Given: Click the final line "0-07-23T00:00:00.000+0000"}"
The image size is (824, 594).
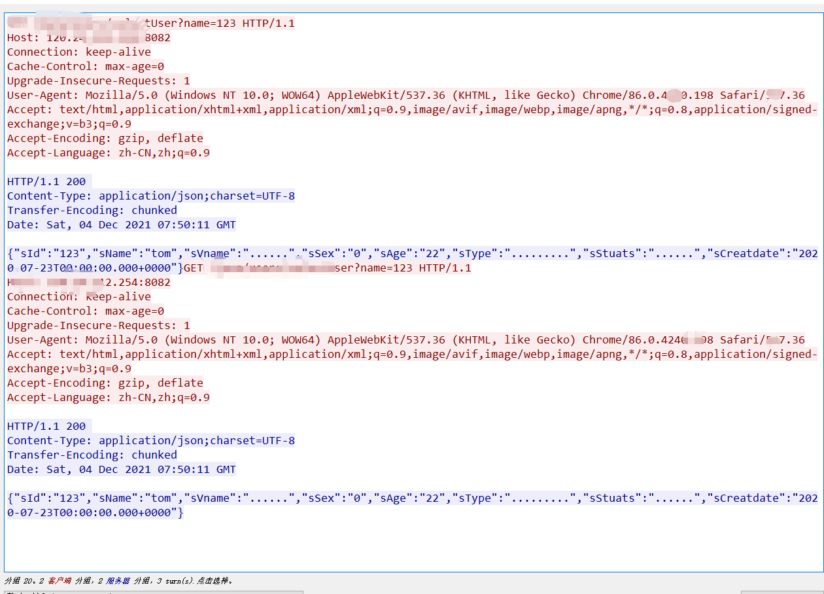Looking at the screenshot, I should (95, 513).
